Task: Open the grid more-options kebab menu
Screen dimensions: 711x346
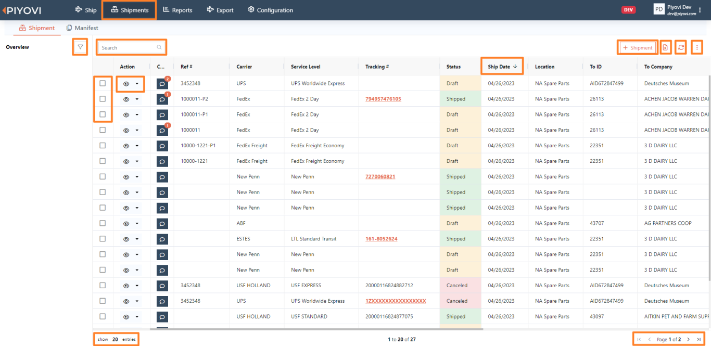Action: coord(697,47)
